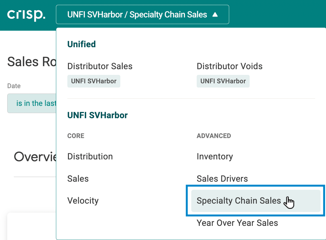Select Specialty Chain Sales from Advanced list
The height and width of the screenshot is (240, 326).
(x=256, y=201)
